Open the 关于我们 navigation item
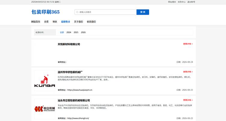Screen dimensions: 226x121 coord(78,22)
